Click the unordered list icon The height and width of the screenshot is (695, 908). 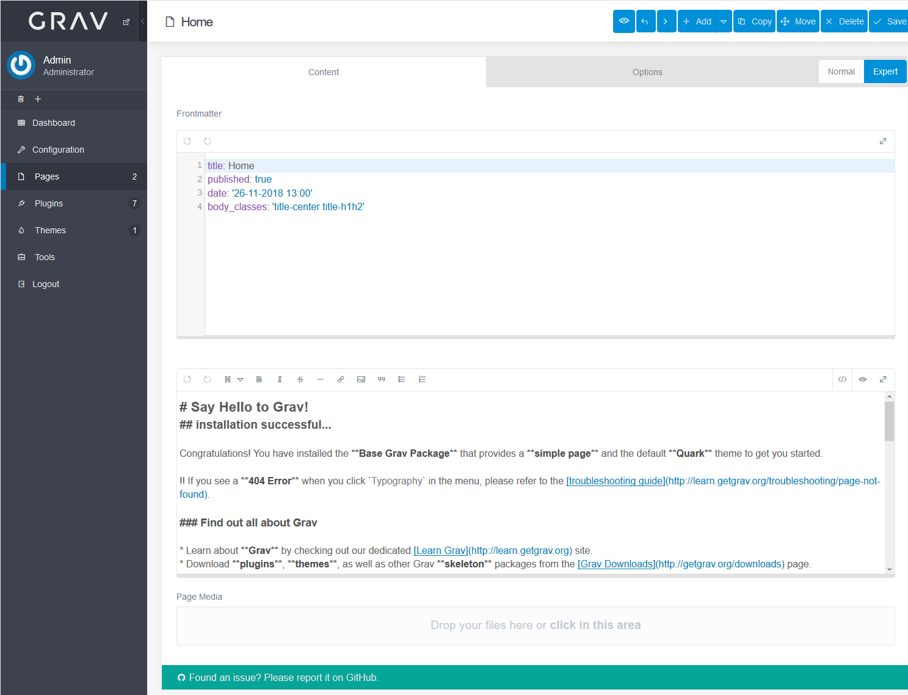tap(402, 379)
